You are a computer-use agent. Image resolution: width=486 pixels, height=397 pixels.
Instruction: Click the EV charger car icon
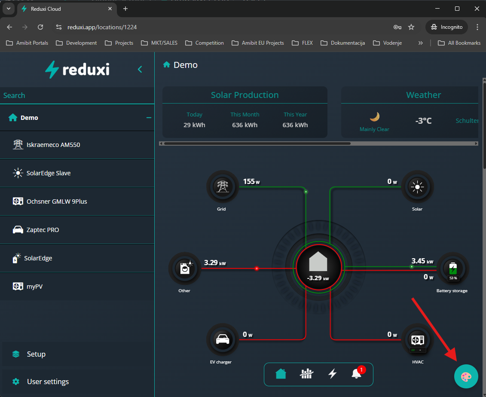pyautogui.click(x=222, y=340)
